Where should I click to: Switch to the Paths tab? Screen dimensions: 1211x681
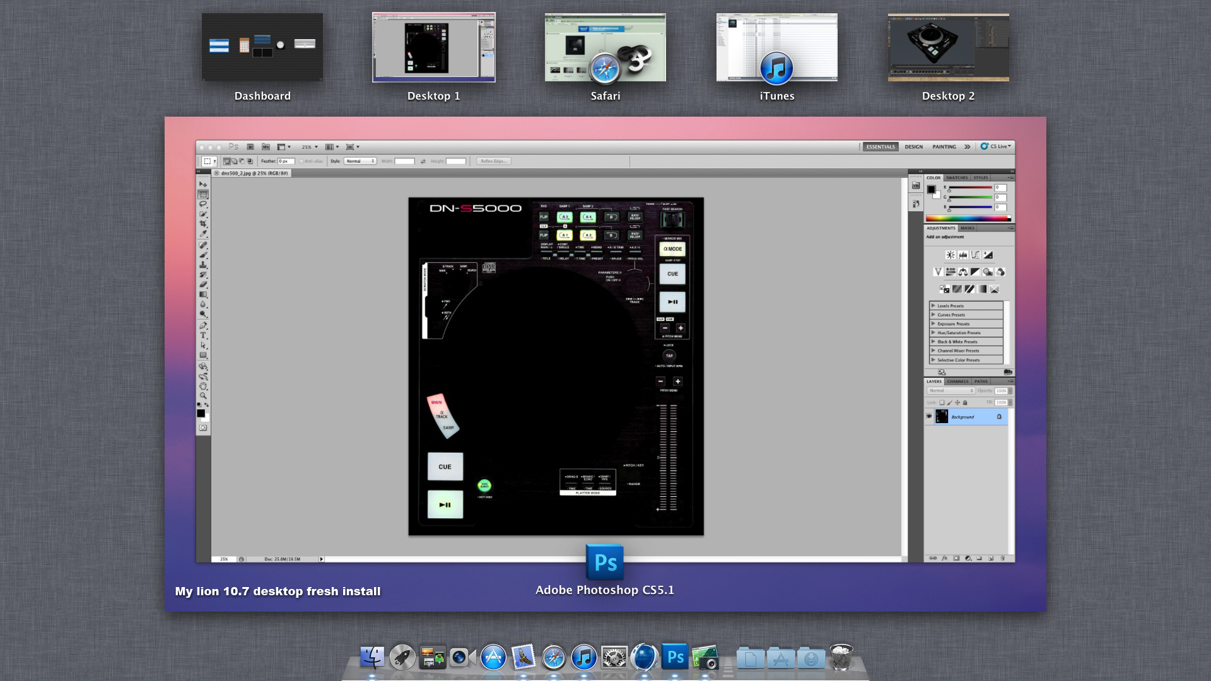[x=981, y=381]
